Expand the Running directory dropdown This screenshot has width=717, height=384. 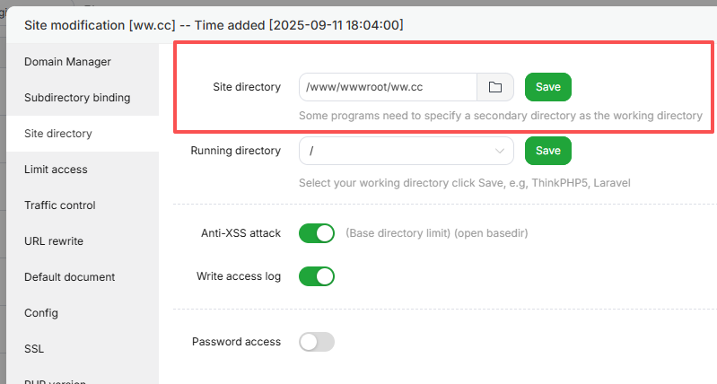pyautogui.click(x=406, y=151)
